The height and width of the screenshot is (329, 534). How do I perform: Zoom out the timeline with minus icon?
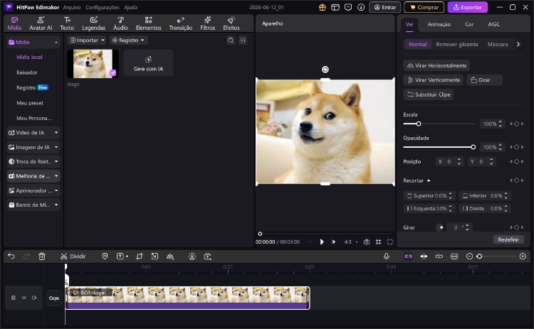coord(469,257)
